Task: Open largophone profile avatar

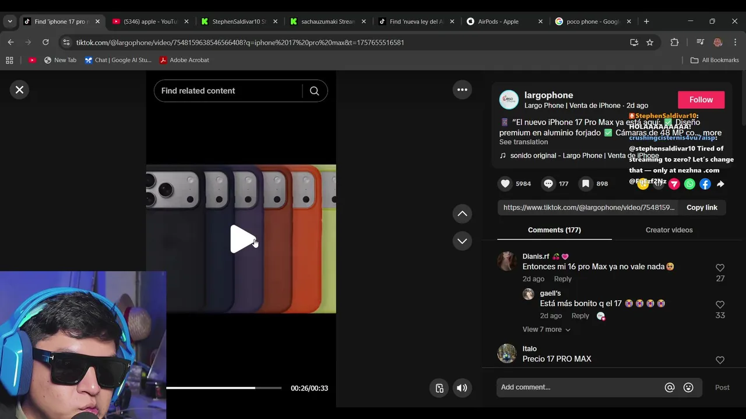Action: pos(509,100)
